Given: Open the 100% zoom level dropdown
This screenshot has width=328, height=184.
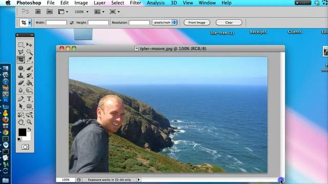Looking at the screenshot, I should click(81, 12).
